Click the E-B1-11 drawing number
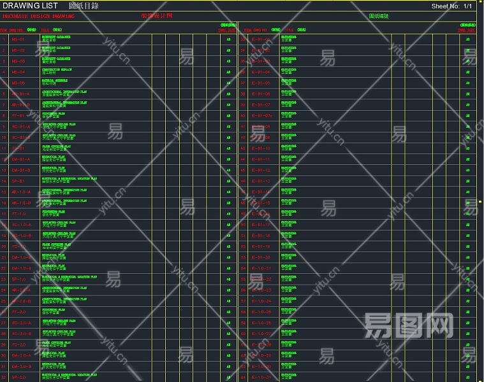The image size is (484, 382). click(x=261, y=159)
